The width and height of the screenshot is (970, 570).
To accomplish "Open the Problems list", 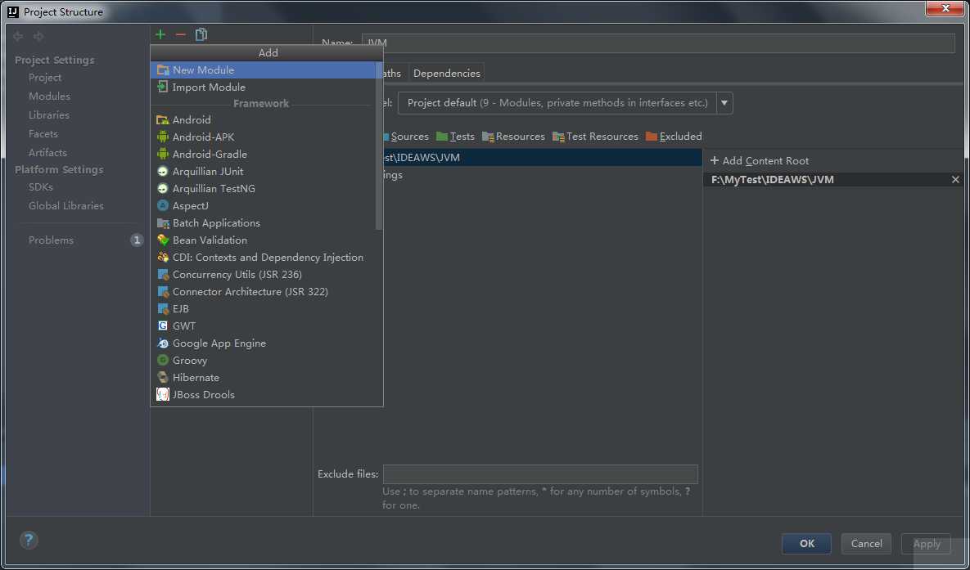I will click(x=52, y=240).
